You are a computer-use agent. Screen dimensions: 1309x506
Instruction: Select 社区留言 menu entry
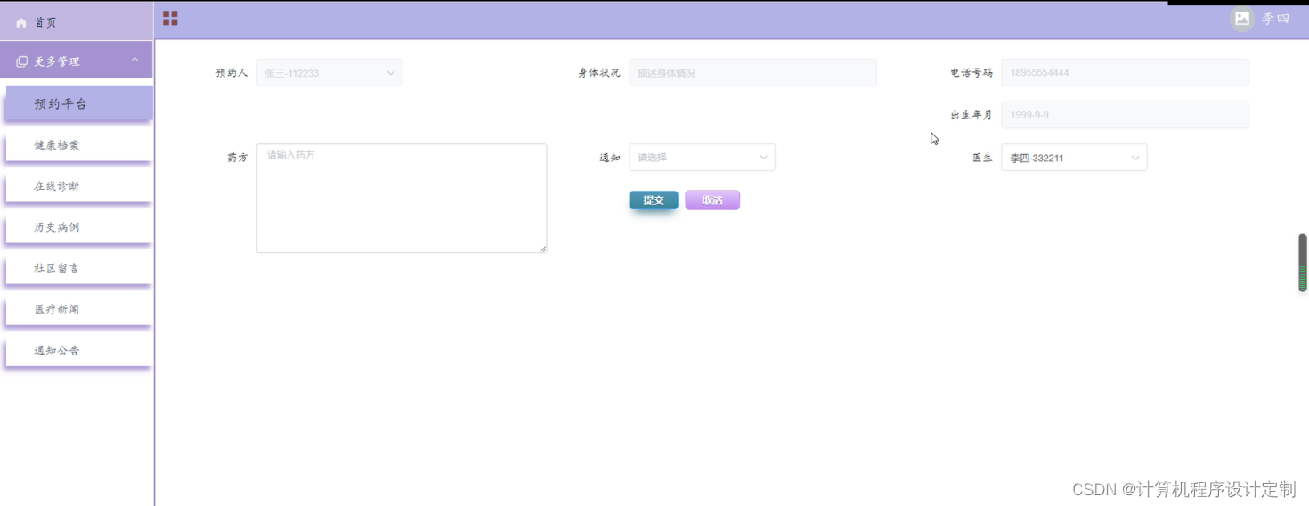click(x=78, y=267)
